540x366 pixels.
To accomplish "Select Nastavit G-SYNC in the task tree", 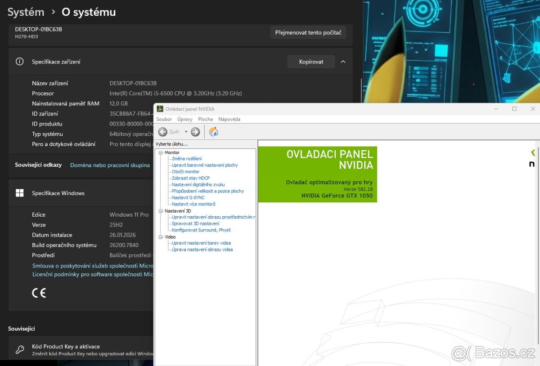I will (x=188, y=197).
